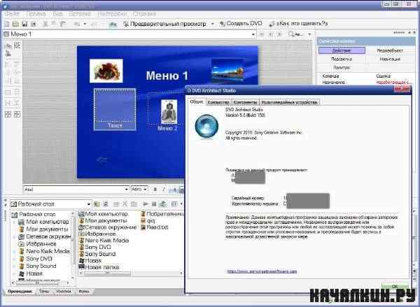This screenshot has height=307, width=420.
Task: Toggle the explorer auto-preview icon
Action: (x=162, y=204)
